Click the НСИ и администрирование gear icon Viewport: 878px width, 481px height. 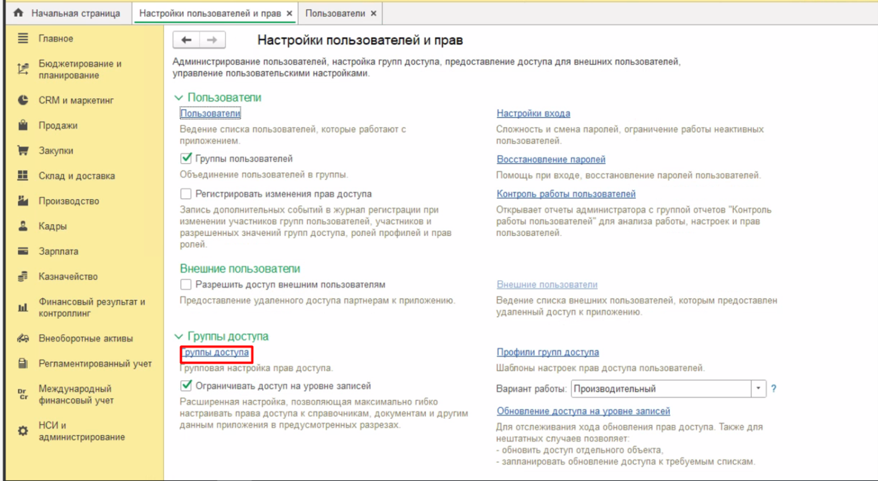coord(23,431)
